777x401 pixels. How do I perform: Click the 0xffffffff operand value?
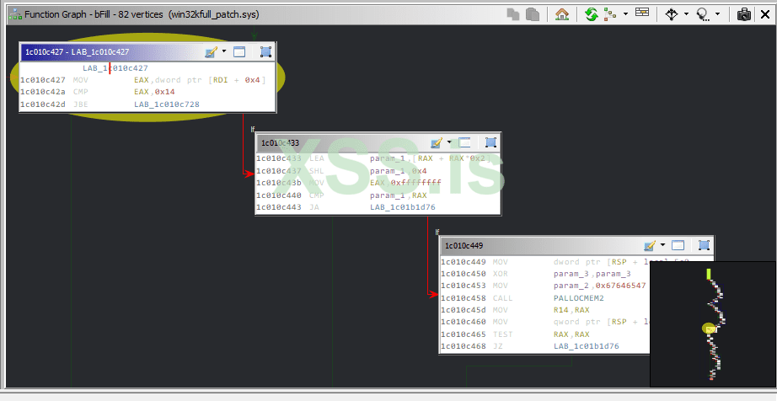coord(415,183)
